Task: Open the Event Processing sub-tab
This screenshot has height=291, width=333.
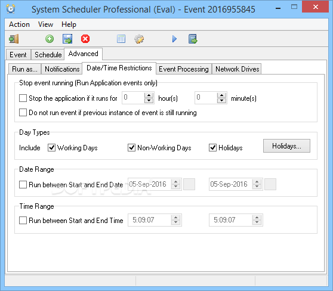Action: point(184,69)
